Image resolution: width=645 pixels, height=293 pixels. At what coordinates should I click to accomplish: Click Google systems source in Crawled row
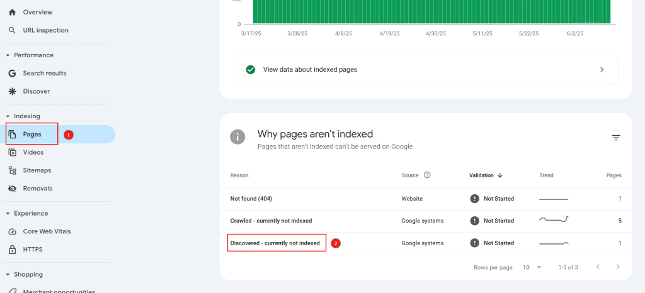pos(423,221)
